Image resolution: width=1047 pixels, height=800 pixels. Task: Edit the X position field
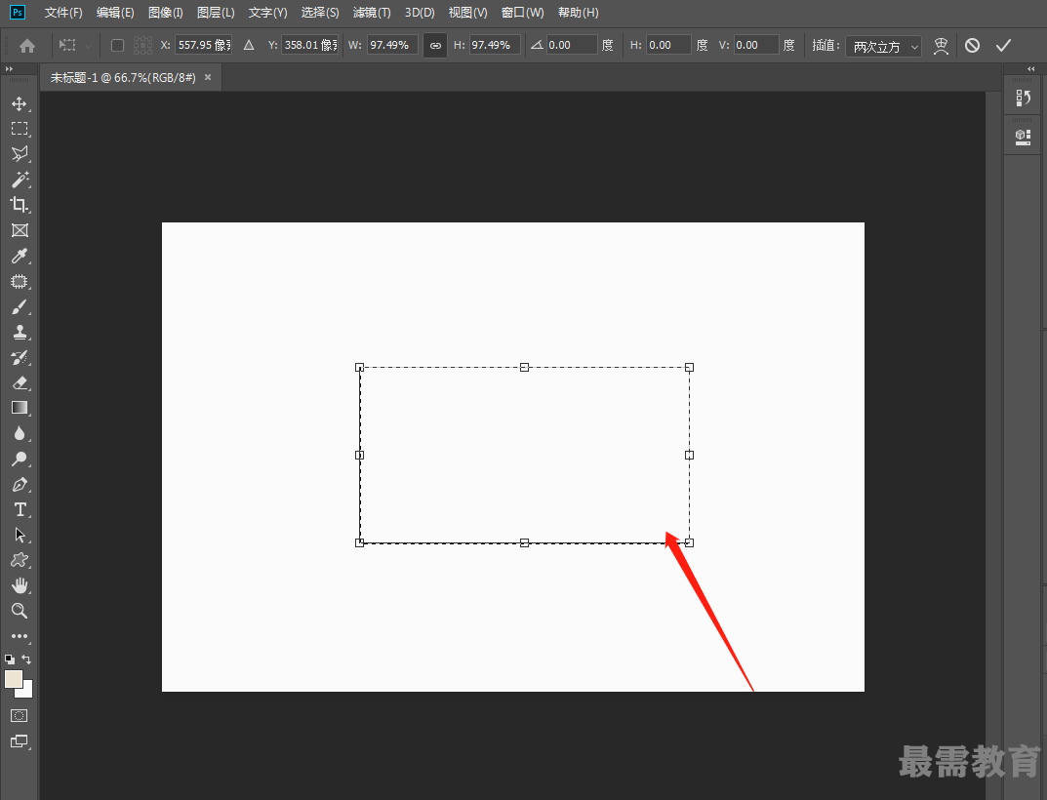(x=204, y=45)
